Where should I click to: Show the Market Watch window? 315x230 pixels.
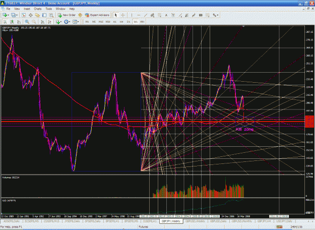click(24, 15)
